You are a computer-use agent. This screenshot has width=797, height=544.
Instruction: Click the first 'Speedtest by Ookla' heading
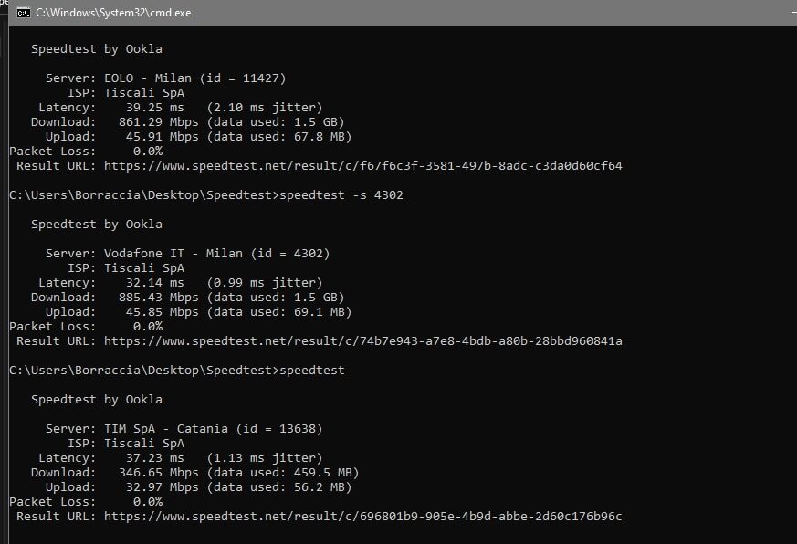(x=97, y=49)
